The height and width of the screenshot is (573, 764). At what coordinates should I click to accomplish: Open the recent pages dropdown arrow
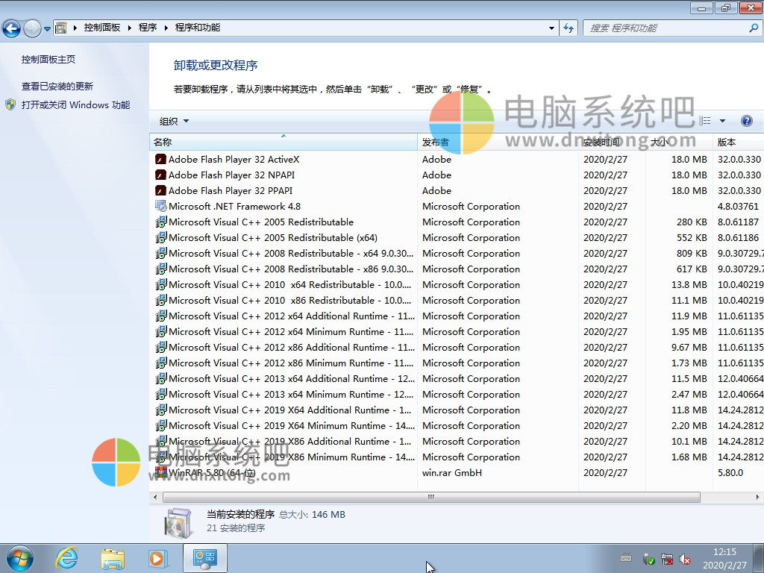[47, 29]
